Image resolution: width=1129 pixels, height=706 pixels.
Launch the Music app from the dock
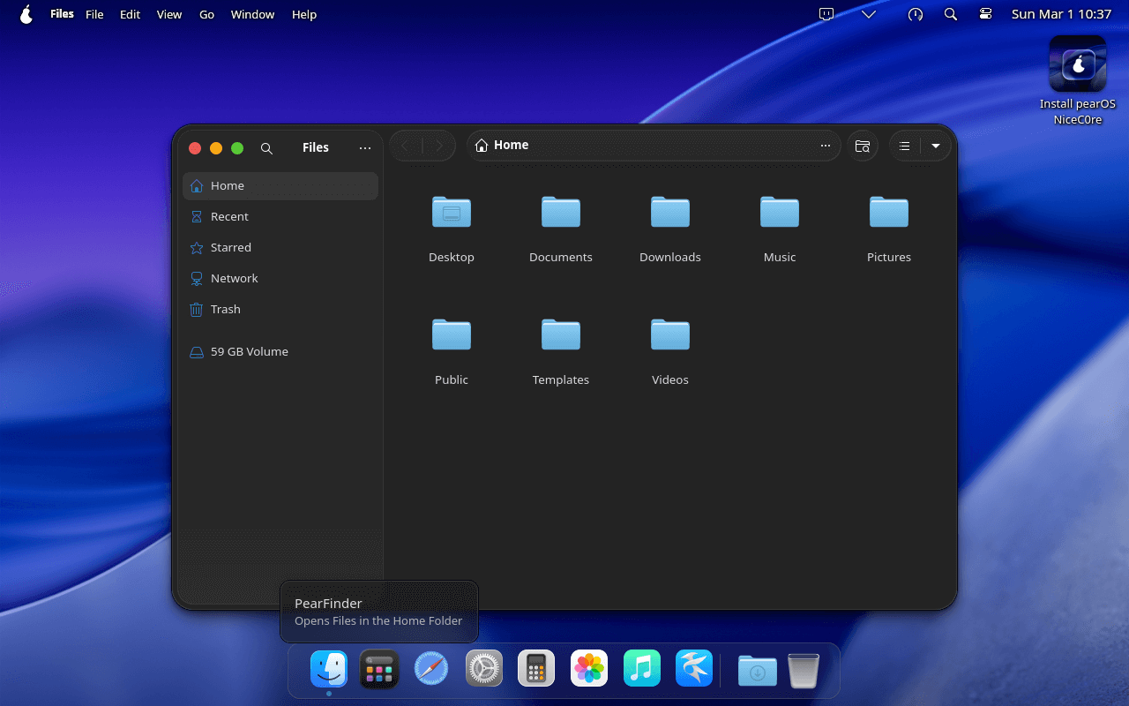[641, 669]
